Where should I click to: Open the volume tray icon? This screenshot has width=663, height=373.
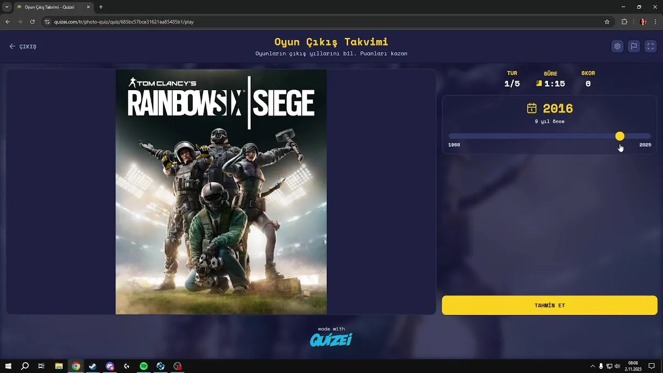click(617, 366)
